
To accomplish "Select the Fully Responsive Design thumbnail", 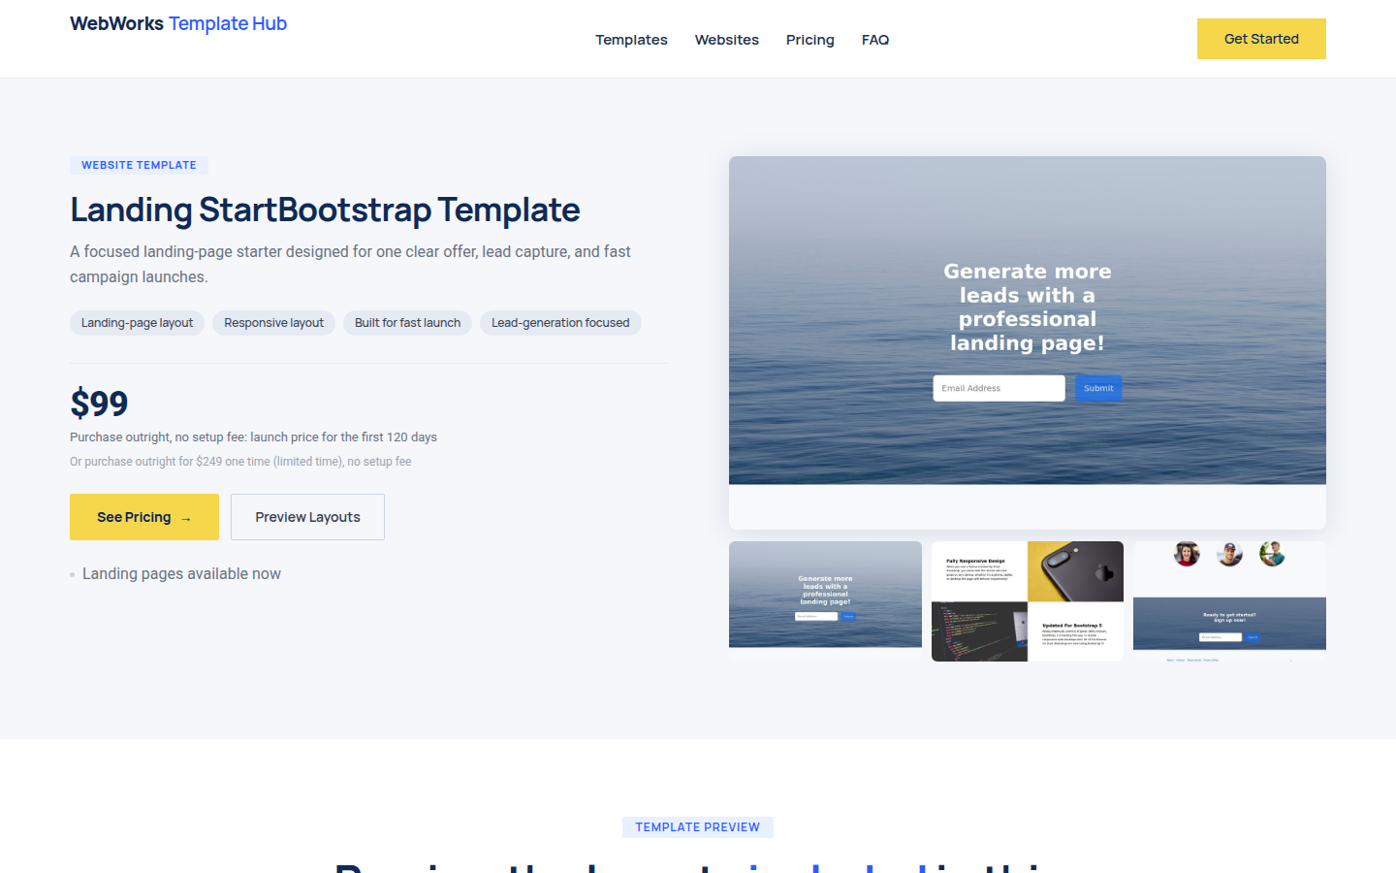I will pyautogui.click(x=1028, y=601).
